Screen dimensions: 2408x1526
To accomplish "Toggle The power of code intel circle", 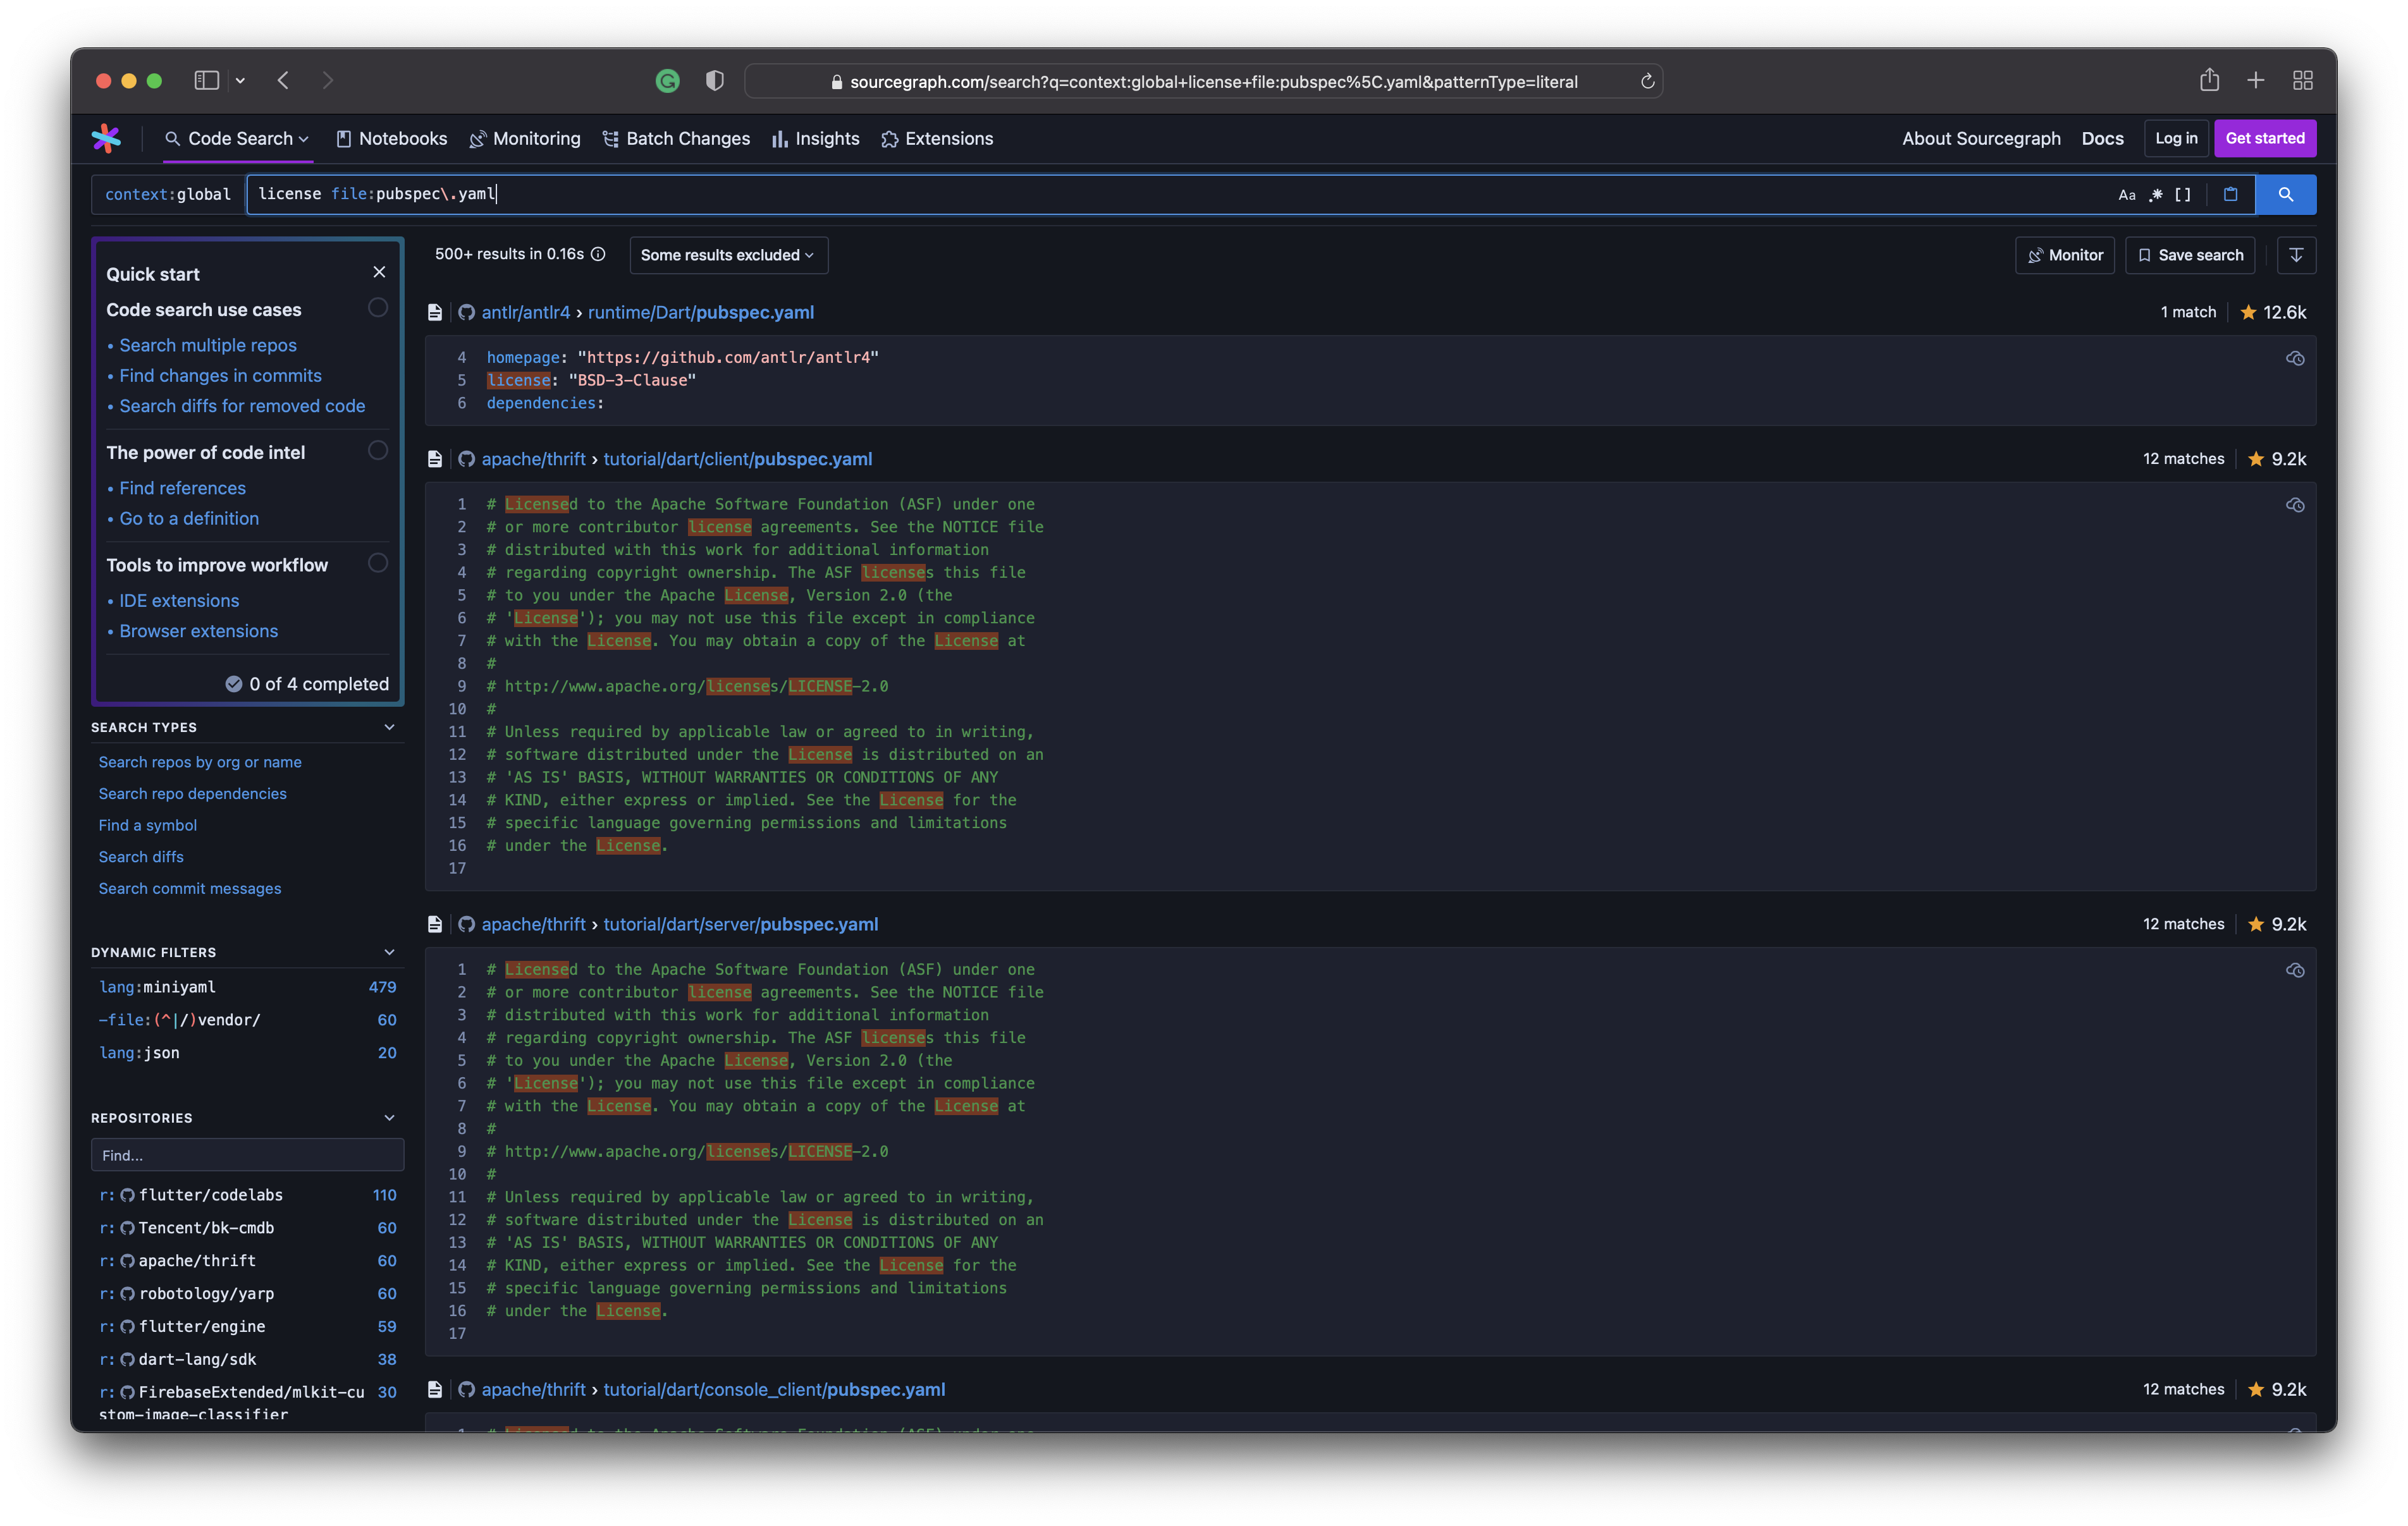I will click(377, 451).
